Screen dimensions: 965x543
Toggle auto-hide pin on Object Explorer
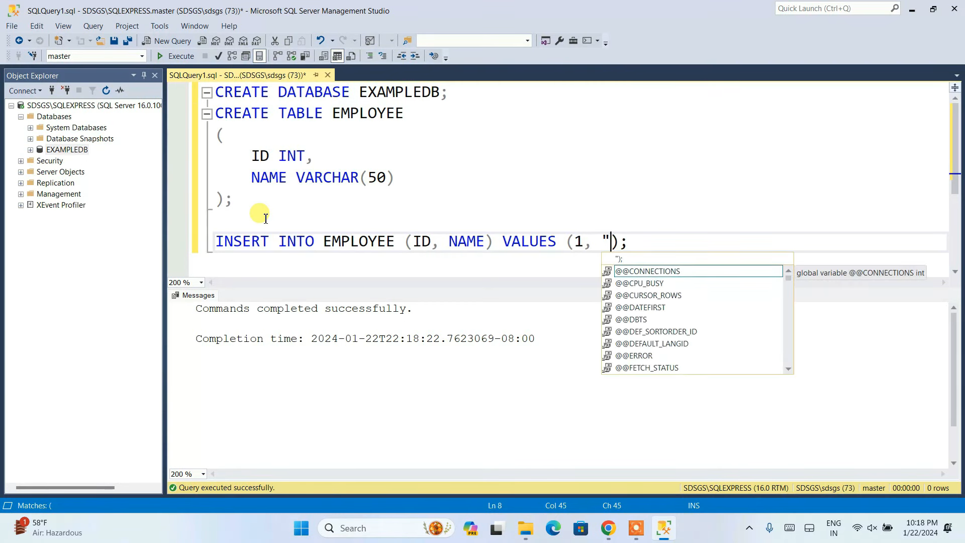tap(144, 75)
